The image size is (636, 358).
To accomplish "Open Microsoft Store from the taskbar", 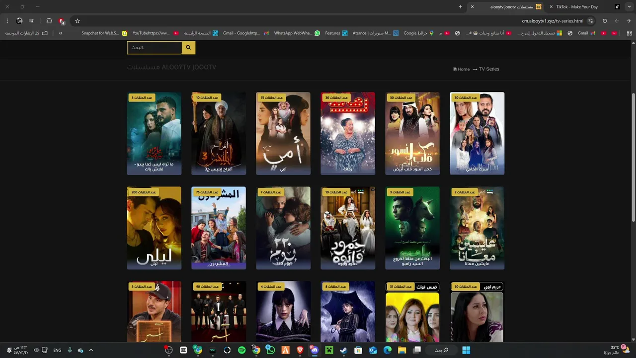I will tap(358, 350).
